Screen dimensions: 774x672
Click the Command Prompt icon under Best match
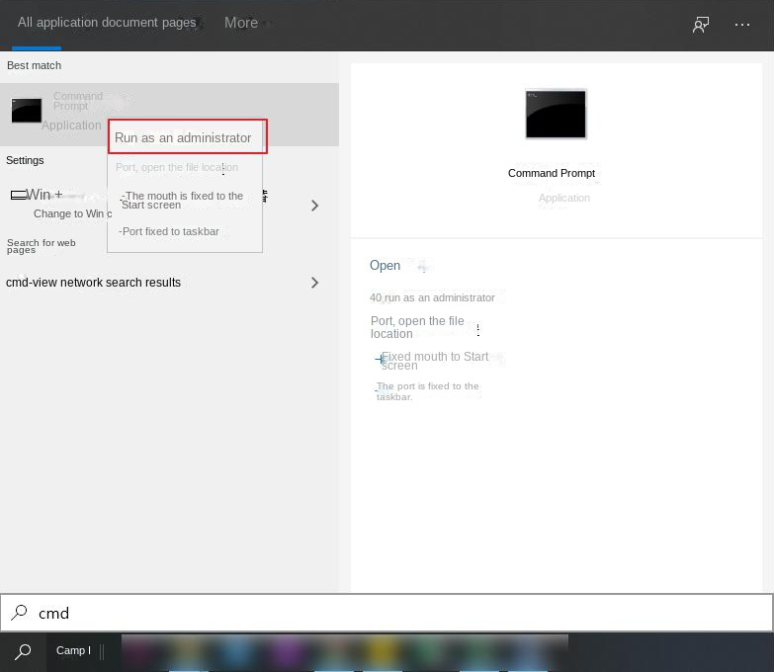[x=27, y=110]
